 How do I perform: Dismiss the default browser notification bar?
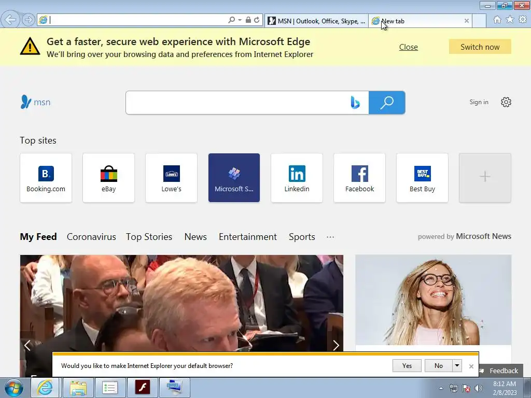tap(471, 366)
